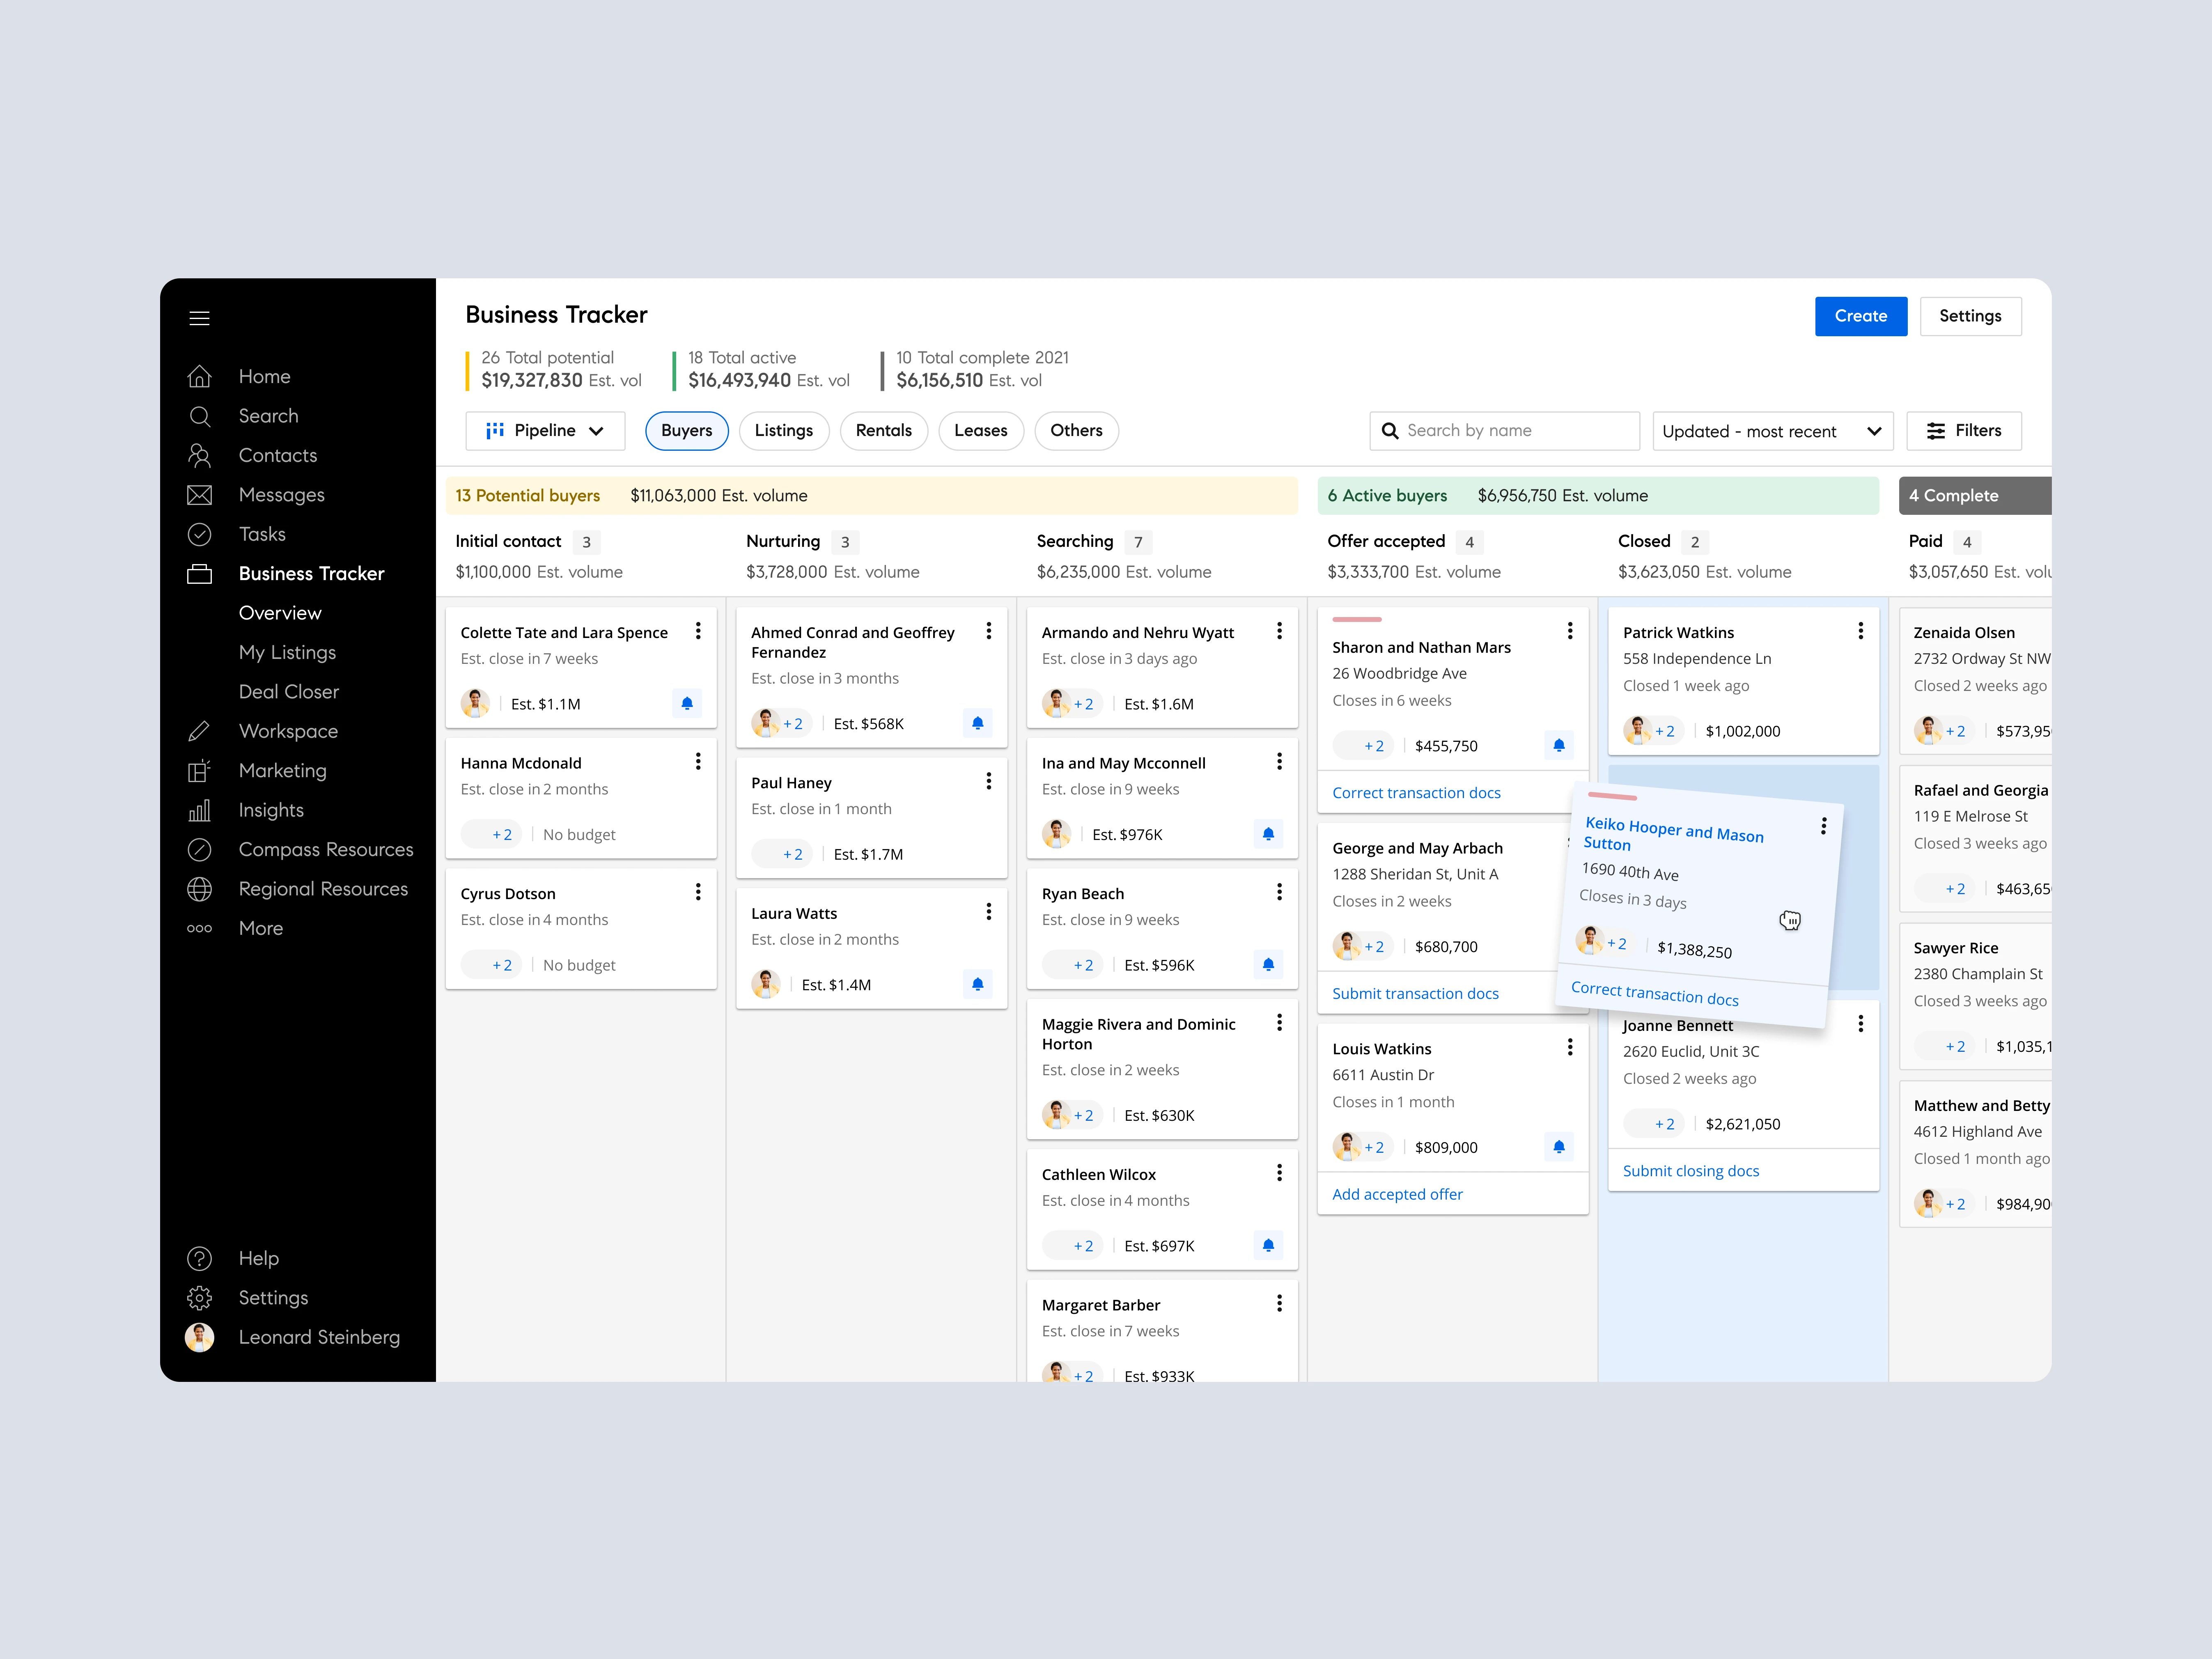Click the Keiko Hooper and Mason Sutton card title
Screen dimensions: 2212x1659
[1674, 834]
